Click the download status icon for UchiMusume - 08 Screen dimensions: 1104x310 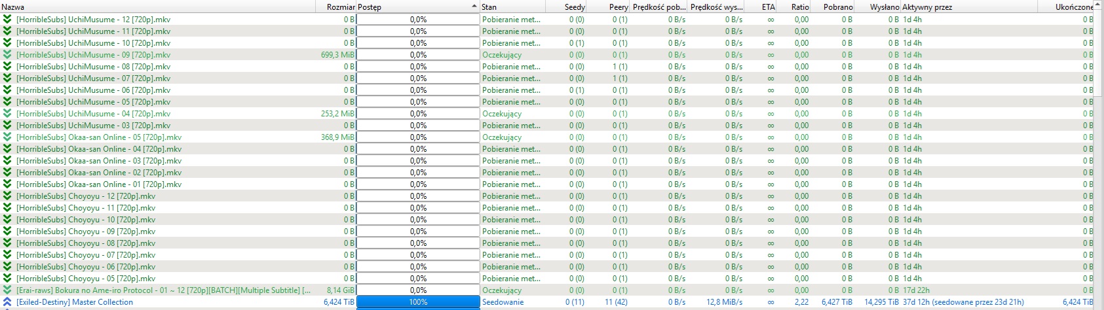click(7, 67)
